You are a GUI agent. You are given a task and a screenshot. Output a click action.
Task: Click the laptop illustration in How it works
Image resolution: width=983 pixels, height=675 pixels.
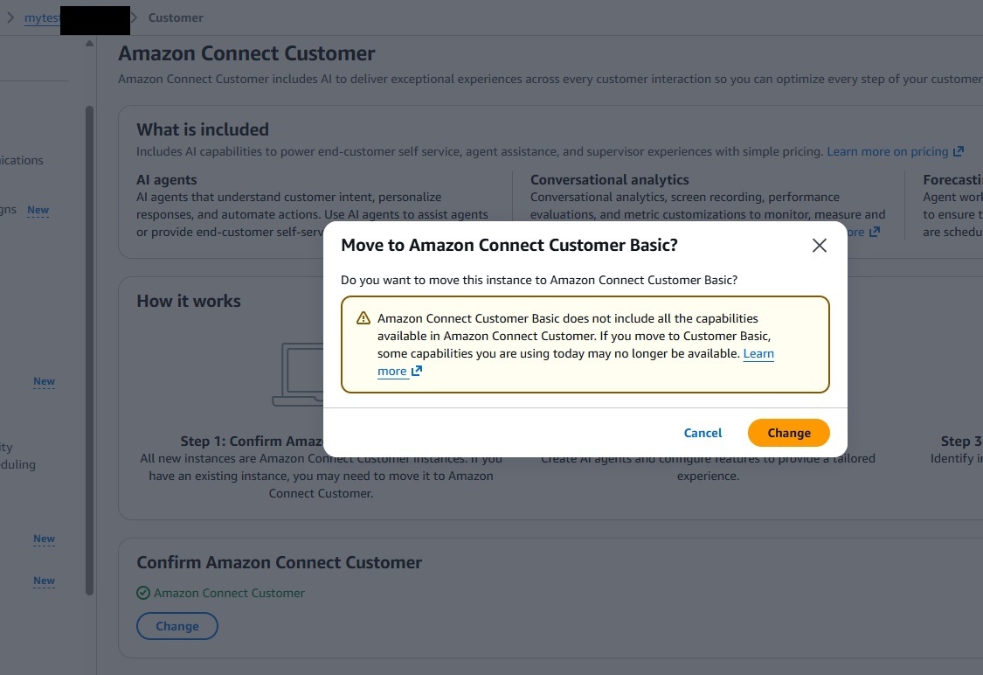coord(298,374)
